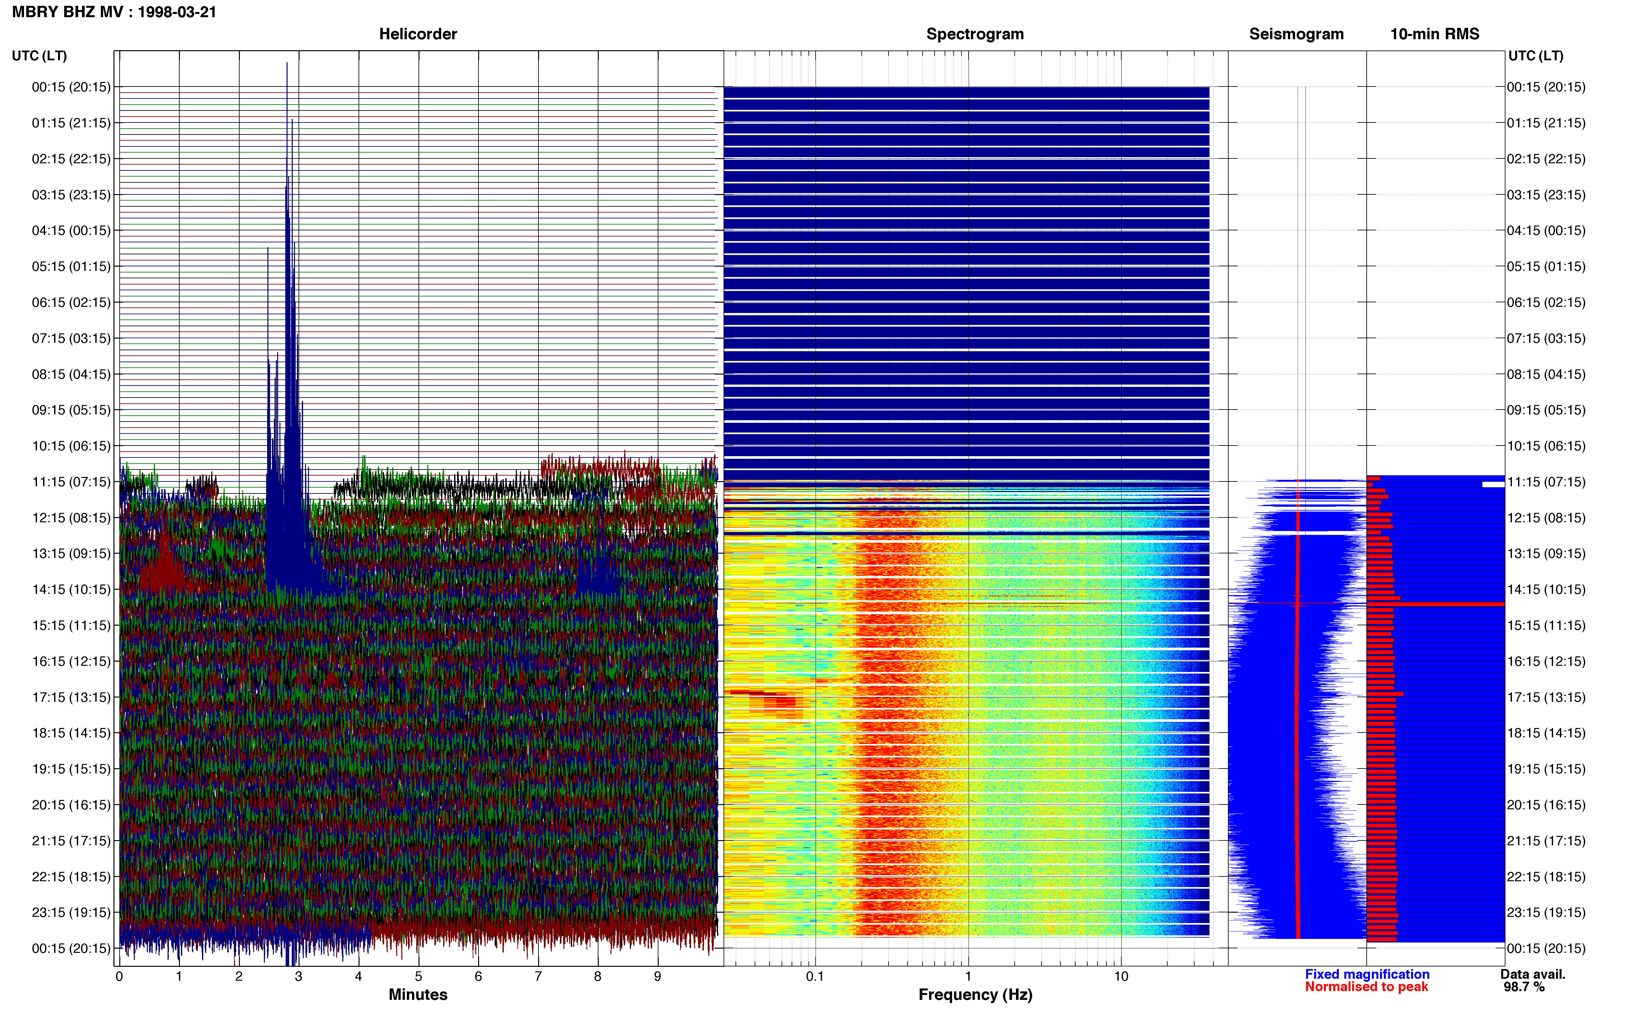The width and height of the screenshot is (1627, 1017).
Task: Click 20:15 (16:15) on the RMS-side time axis
Action: click(1546, 805)
